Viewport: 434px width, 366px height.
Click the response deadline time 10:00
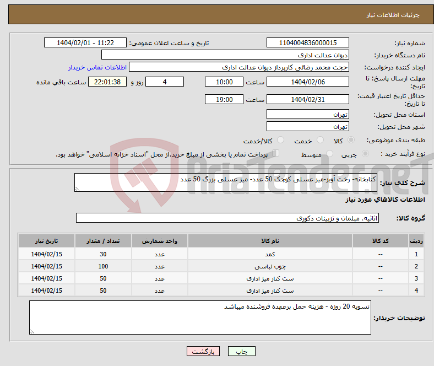(224, 82)
